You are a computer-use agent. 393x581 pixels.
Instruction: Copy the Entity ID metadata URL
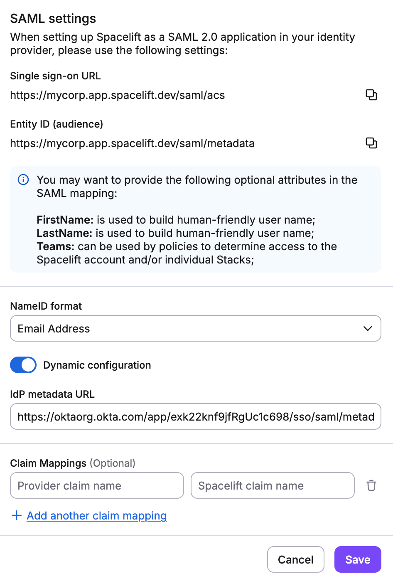pyautogui.click(x=371, y=143)
